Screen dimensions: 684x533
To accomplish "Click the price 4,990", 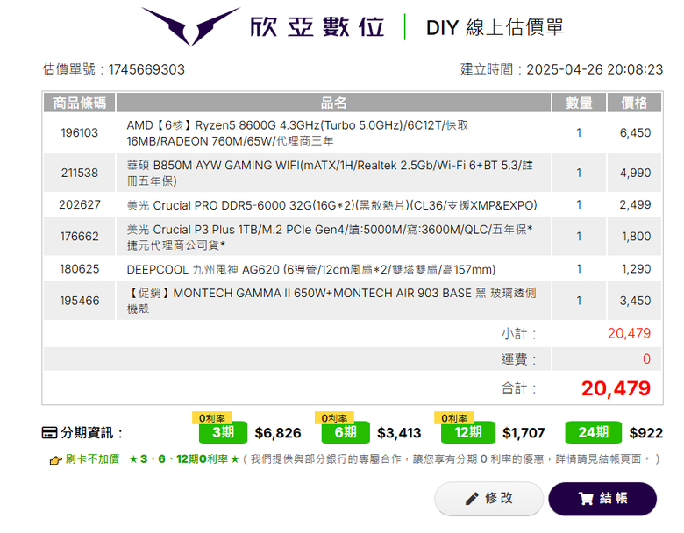I will (635, 174).
